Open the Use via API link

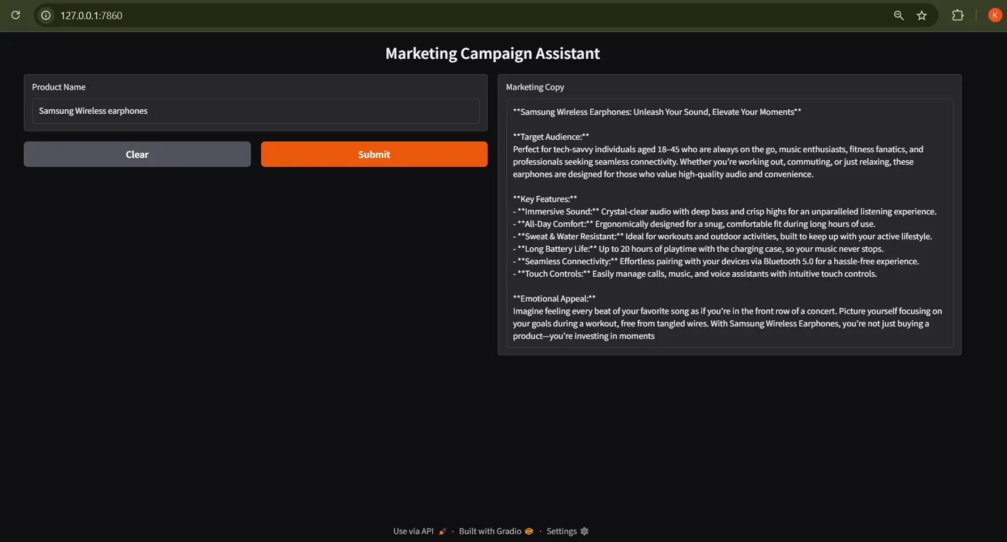(x=413, y=531)
